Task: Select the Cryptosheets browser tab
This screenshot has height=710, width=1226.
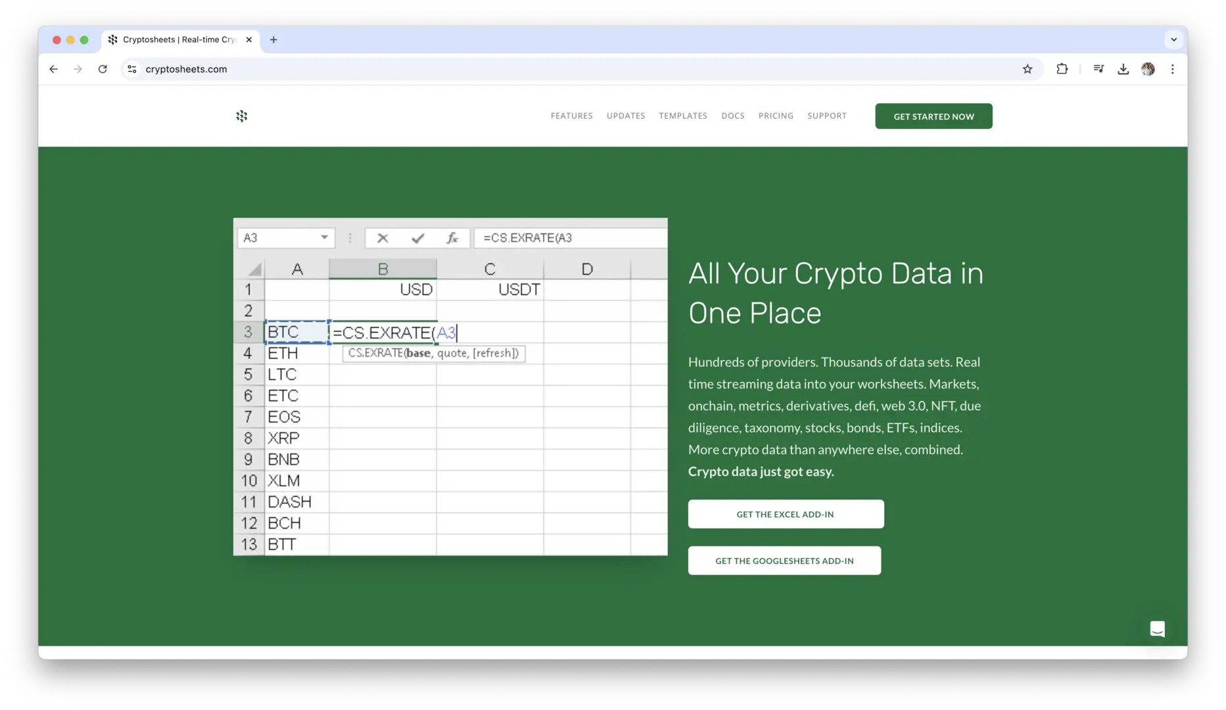Action: pos(181,39)
